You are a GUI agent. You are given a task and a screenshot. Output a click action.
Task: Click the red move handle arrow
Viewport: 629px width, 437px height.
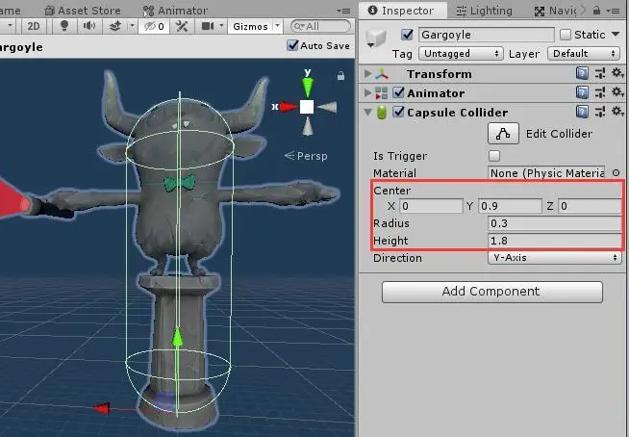102,408
